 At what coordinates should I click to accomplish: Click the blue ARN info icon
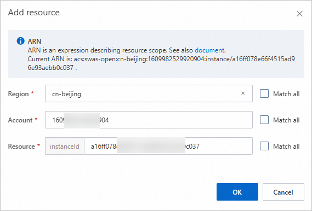point(20,41)
